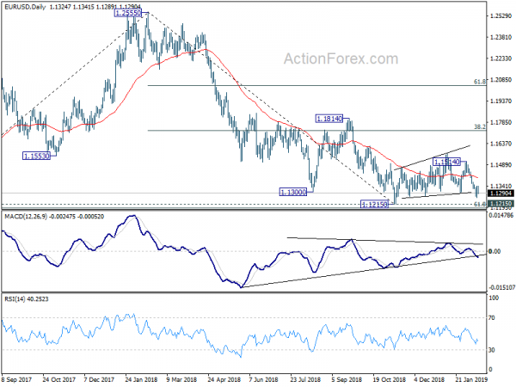Click the upper 61.8 Fibonacci level label
Image resolution: width=516 pixels, height=387 pixels.
480,82
